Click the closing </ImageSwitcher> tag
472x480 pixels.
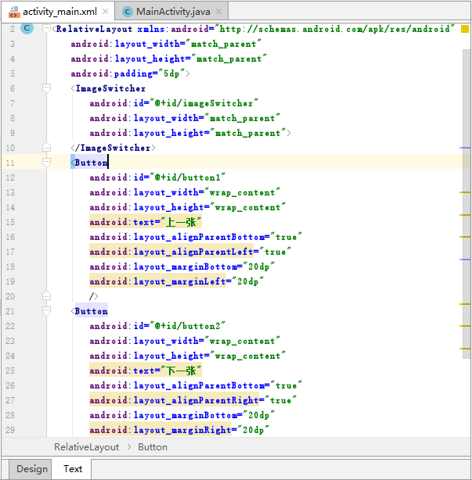tap(113, 148)
